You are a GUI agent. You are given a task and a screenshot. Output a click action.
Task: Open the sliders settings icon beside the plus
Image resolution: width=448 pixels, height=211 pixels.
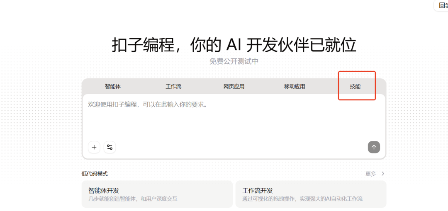(110, 147)
